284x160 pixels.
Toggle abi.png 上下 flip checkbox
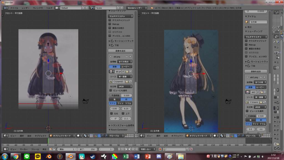(123, 114)
